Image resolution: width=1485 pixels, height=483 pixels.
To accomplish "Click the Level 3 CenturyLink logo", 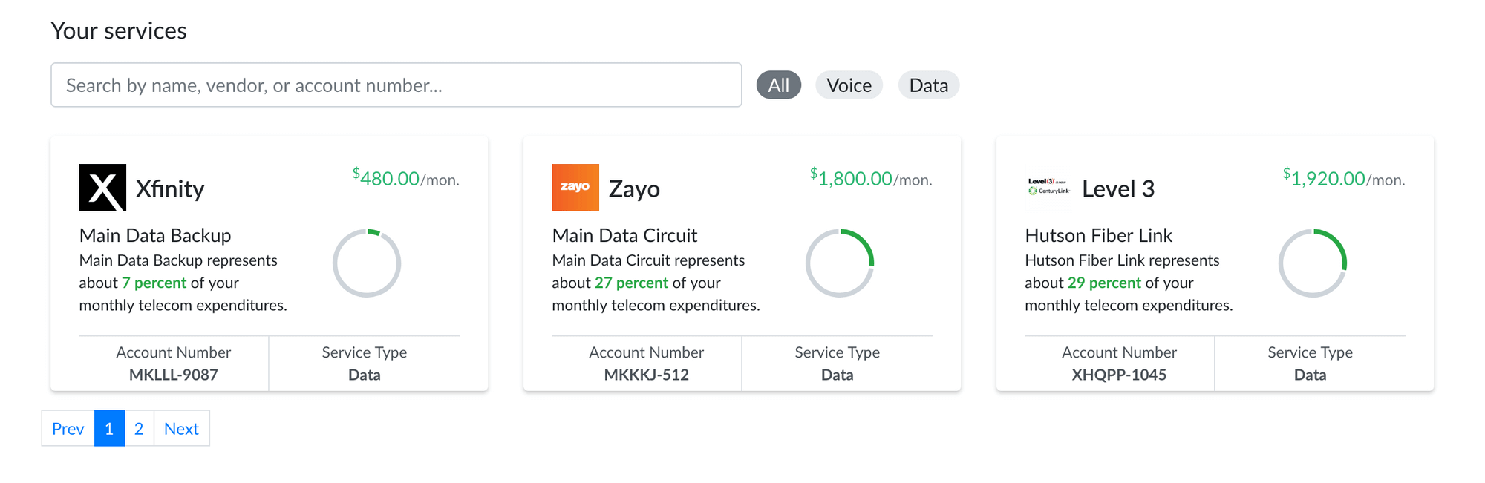I will coord(1048,187).
